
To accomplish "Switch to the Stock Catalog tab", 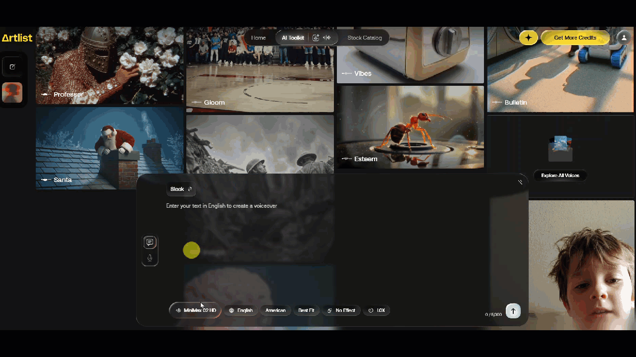I will pos(364,38).
